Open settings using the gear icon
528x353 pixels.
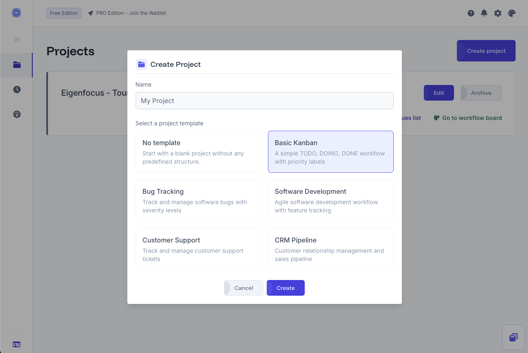pos(498,13)
